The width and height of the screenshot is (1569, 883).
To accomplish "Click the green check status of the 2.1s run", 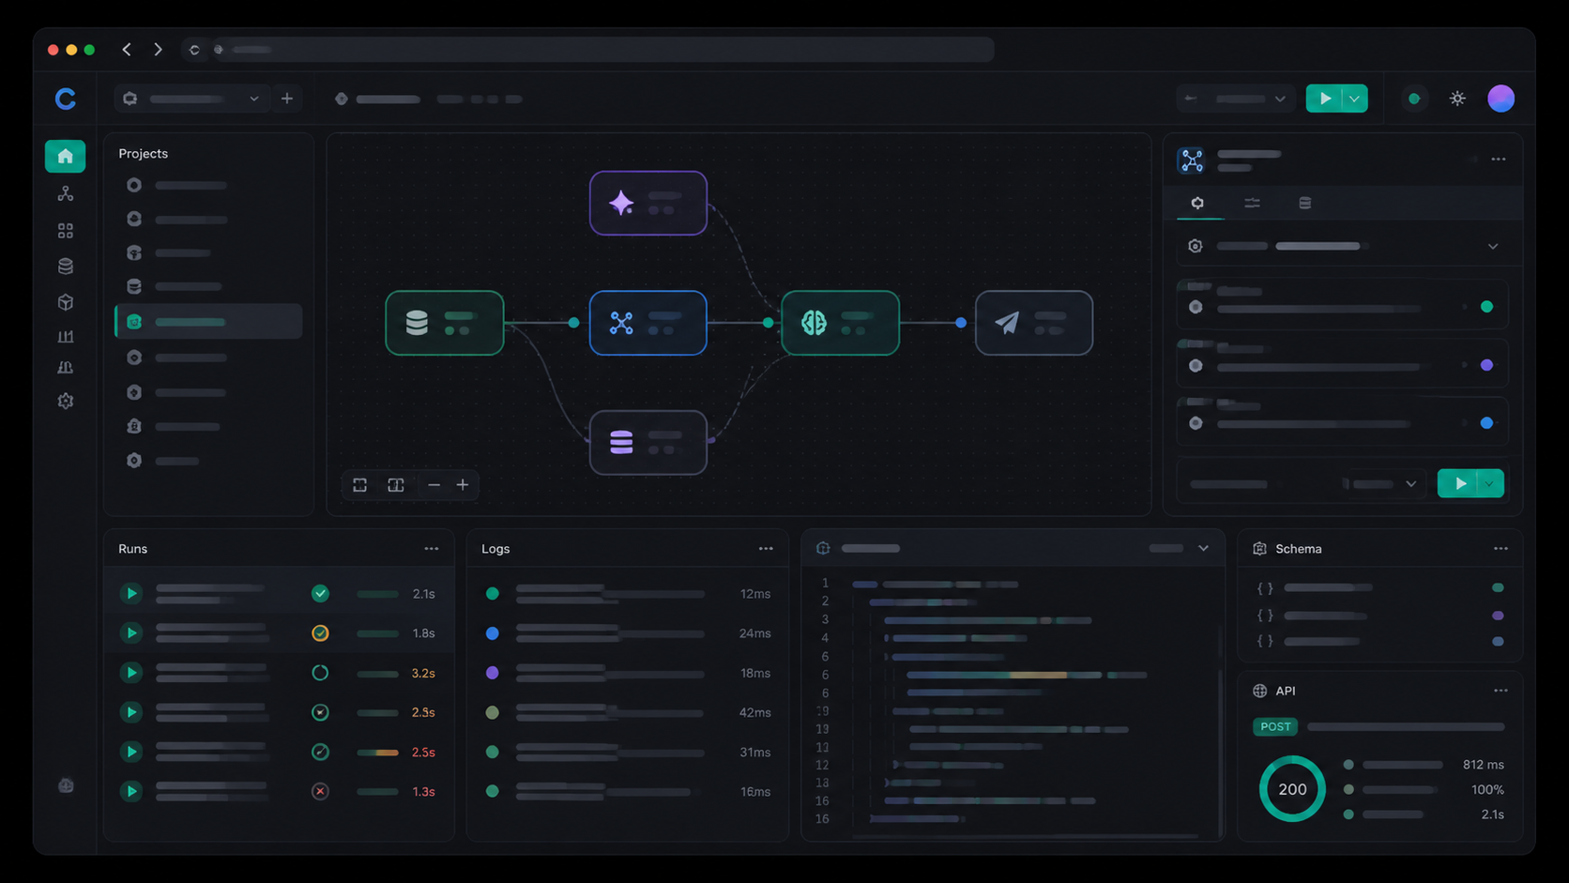I will pyautogui.click(x=320, y=593).
